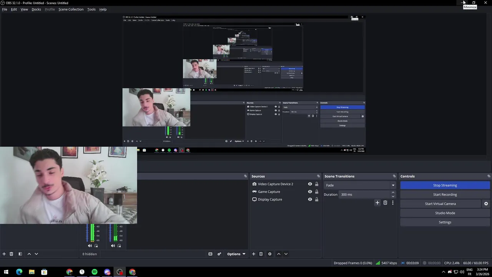Move scene up with the Scenes up arrow
This screenshot has height=277, width=492.
click(x=29, y=254)
